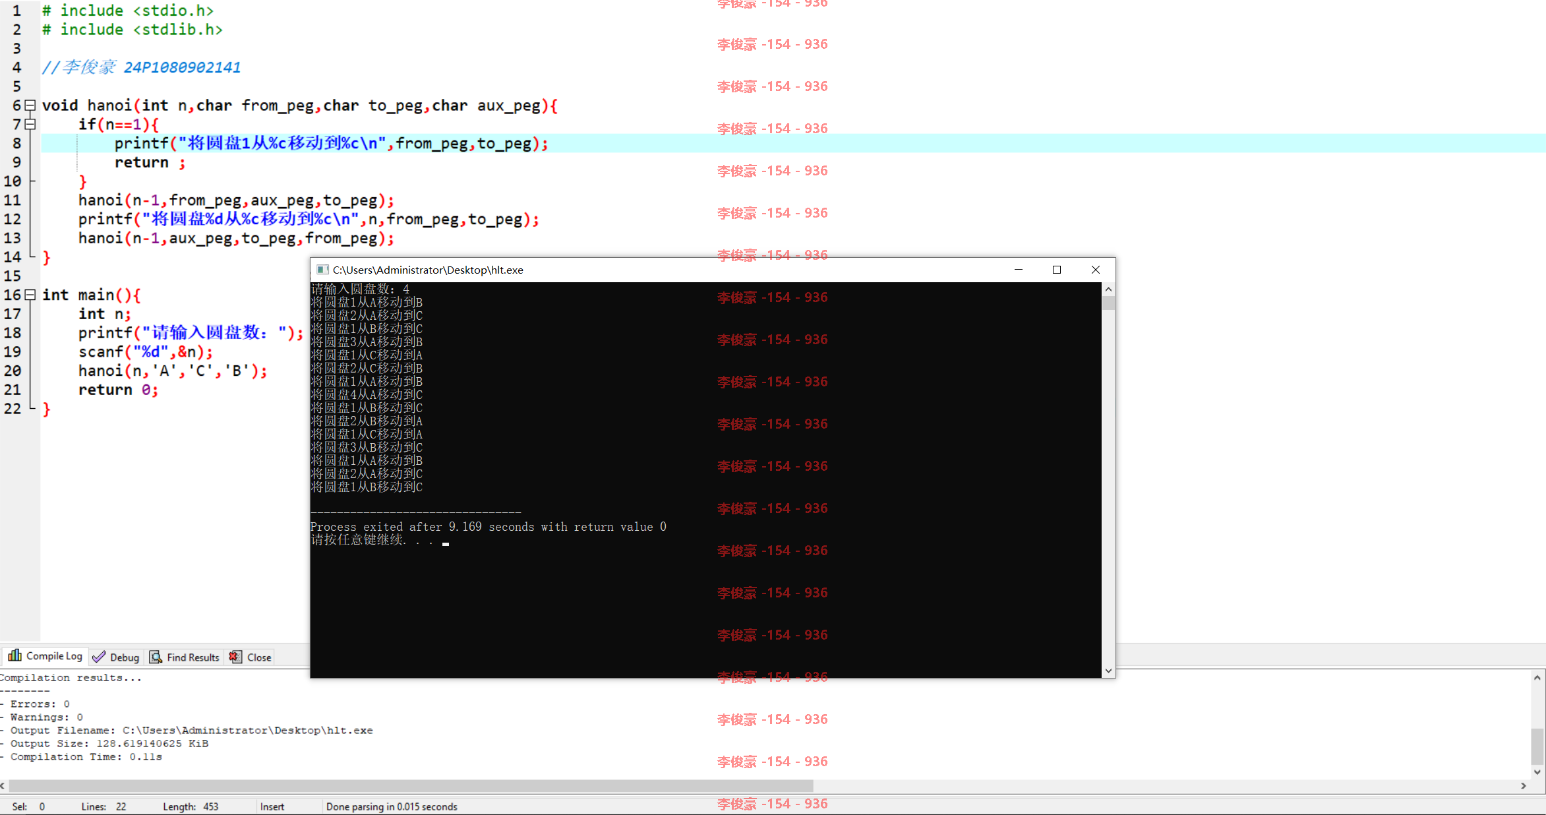Click 'Done parsing in 0.015 seconds' status
Screen dimensions: 1546x815
pyautogui.click(x=392, y=807)
